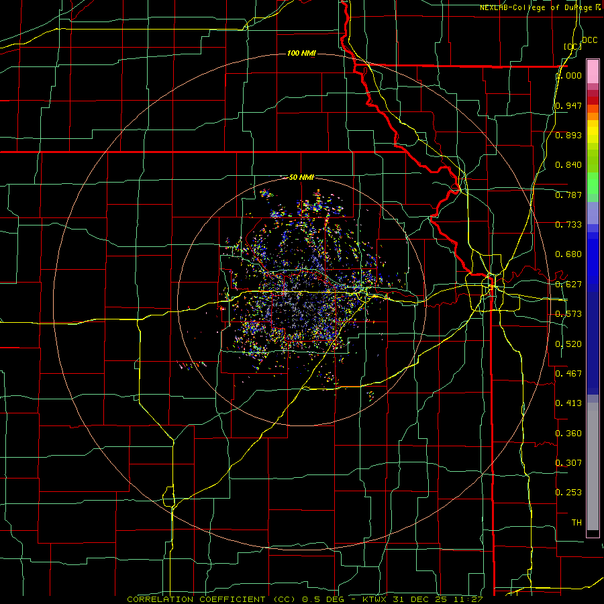The height and width of the screenshot is (604, 604).
Task: Click the 0.253 legend value
Action: click(568, 493)
